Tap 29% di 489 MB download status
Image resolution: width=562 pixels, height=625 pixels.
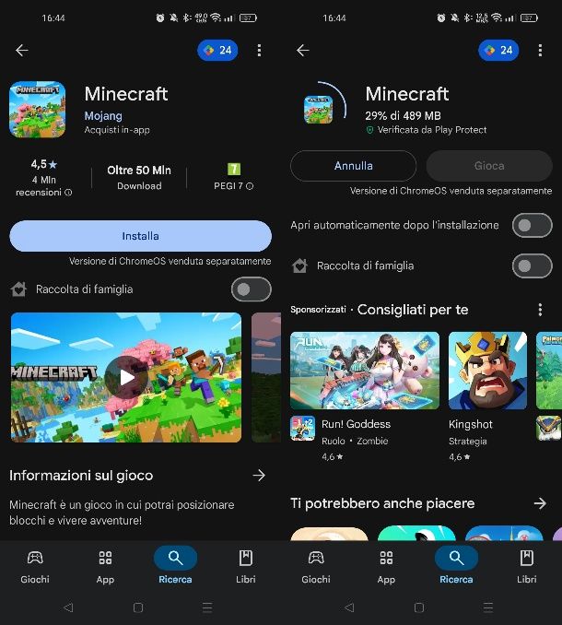point(404,116)
